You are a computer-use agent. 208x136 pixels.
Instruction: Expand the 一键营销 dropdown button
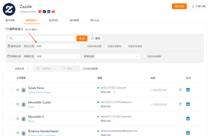tap(46, 69)
